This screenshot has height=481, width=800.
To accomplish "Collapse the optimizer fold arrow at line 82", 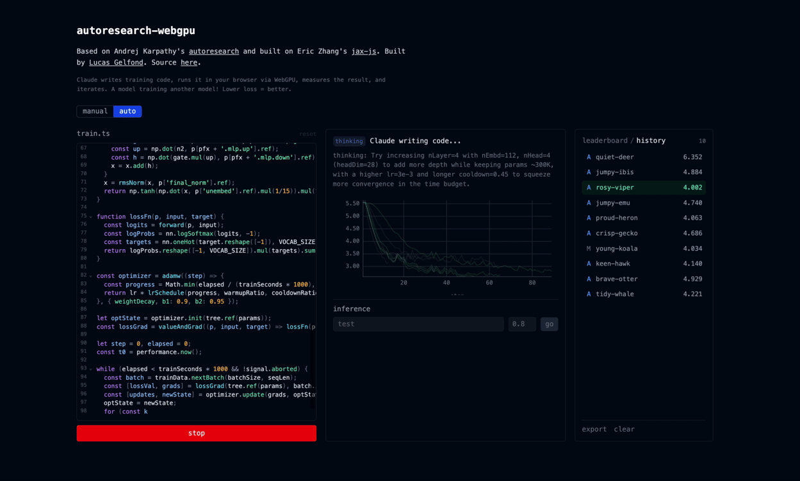I will [91, 276].
